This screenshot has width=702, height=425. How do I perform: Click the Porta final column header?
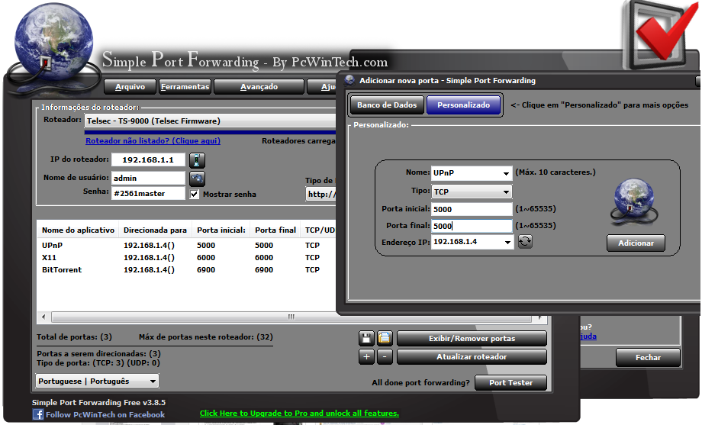coord(275,230)
